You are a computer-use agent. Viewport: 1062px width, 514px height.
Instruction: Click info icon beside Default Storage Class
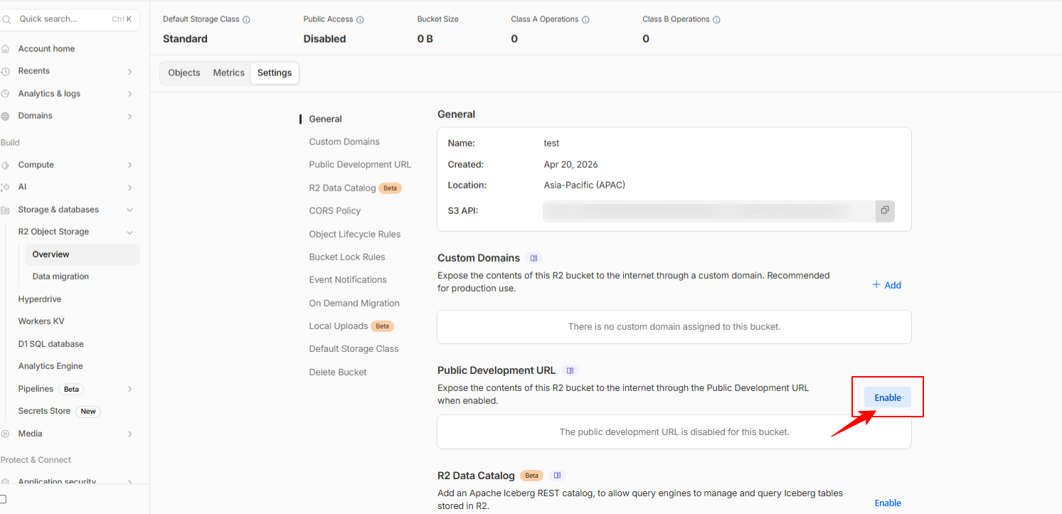[x=246, y=20]
